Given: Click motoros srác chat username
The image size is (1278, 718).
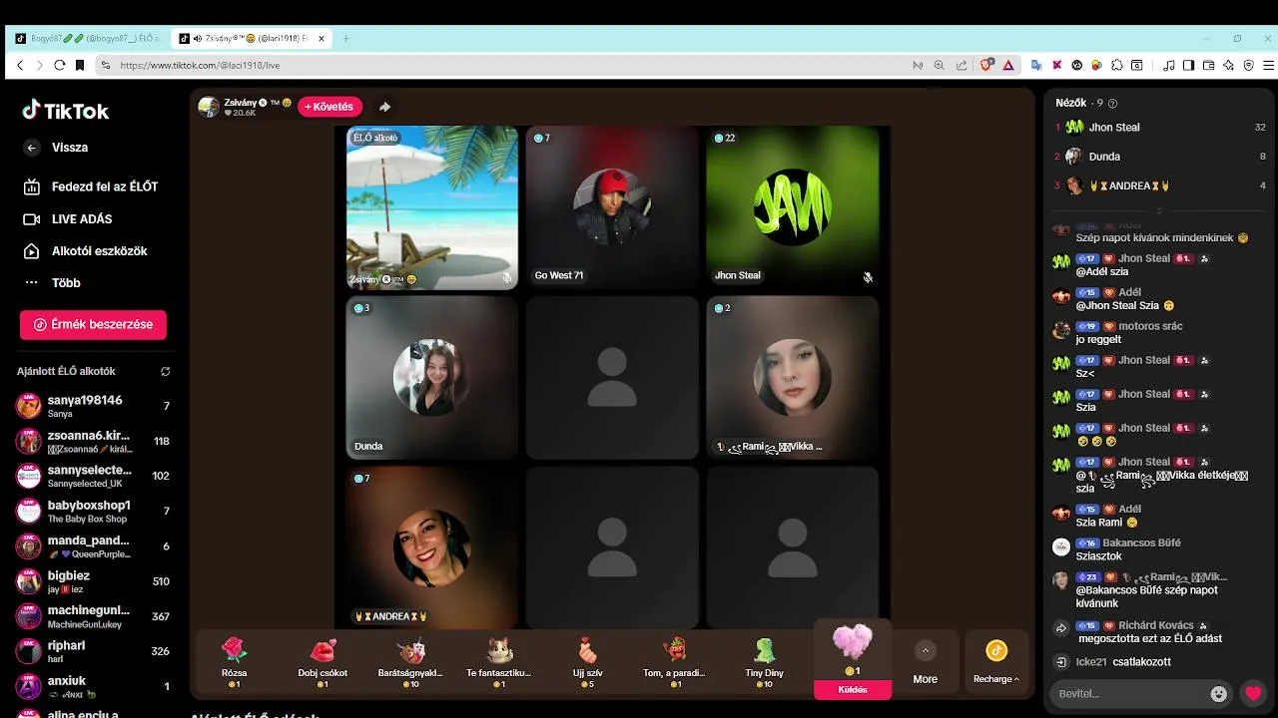Looking at the screenshot, I should pyautogui.click(x=1150, y=326).
